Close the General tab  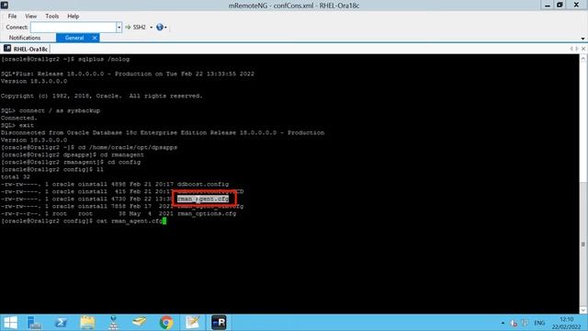pos(95,38)
